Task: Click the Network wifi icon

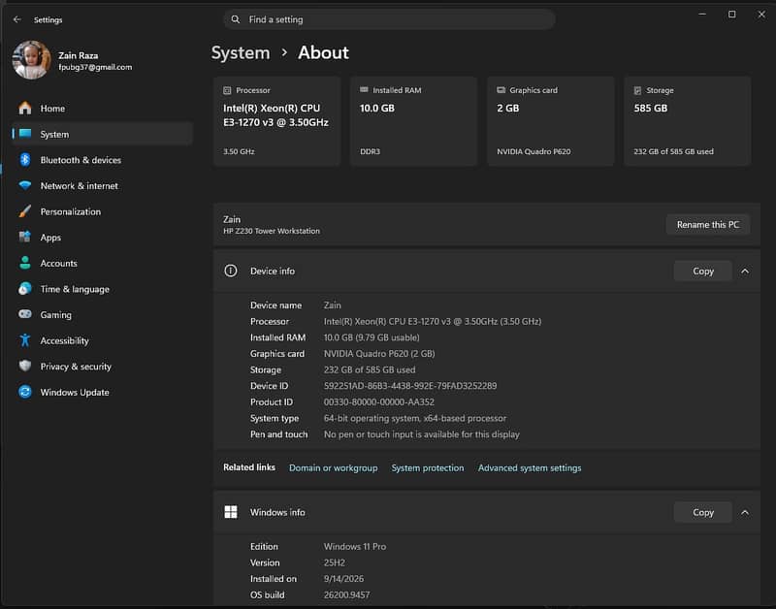Action: [25, 185]
